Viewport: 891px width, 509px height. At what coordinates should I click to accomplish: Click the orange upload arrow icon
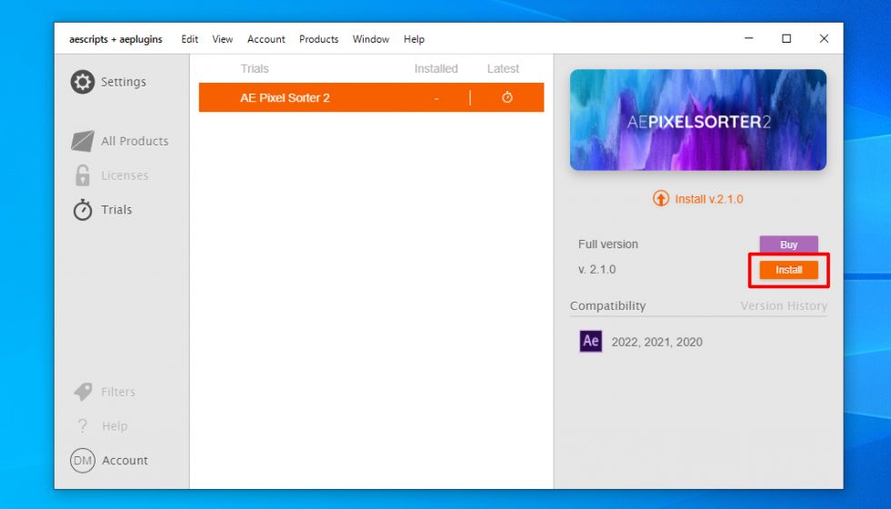[x=661, y=199]
